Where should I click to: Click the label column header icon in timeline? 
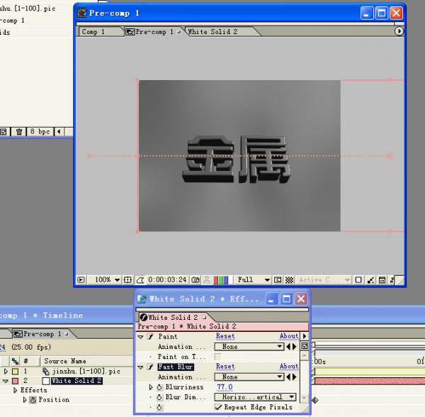[x=15, y=361]
